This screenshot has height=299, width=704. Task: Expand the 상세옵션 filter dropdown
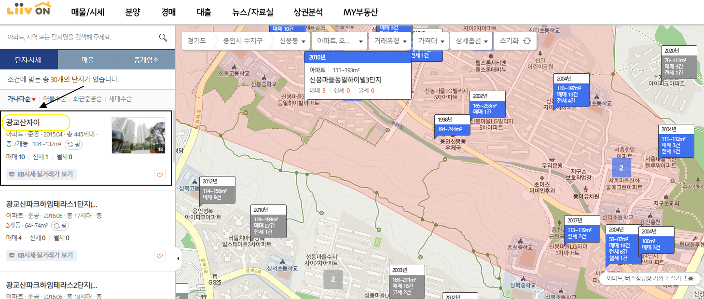(x=470, y=41)
